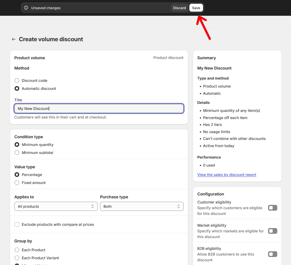Select Each Product grouping option
291x265 pixels.
[x=17, y=250]
